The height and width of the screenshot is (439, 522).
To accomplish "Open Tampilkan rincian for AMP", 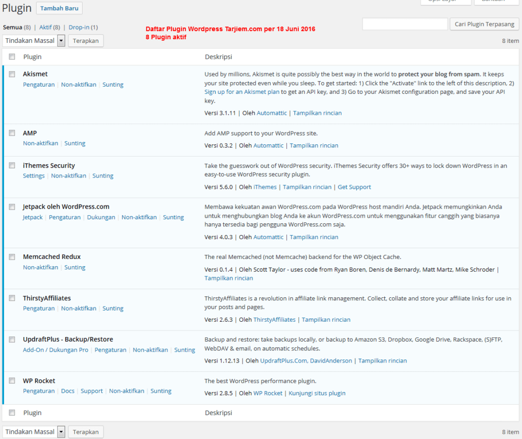I will pyautogui.click(x=314, y=145).
